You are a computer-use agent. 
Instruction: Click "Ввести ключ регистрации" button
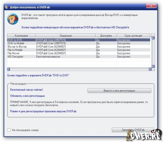pos(119,91)
